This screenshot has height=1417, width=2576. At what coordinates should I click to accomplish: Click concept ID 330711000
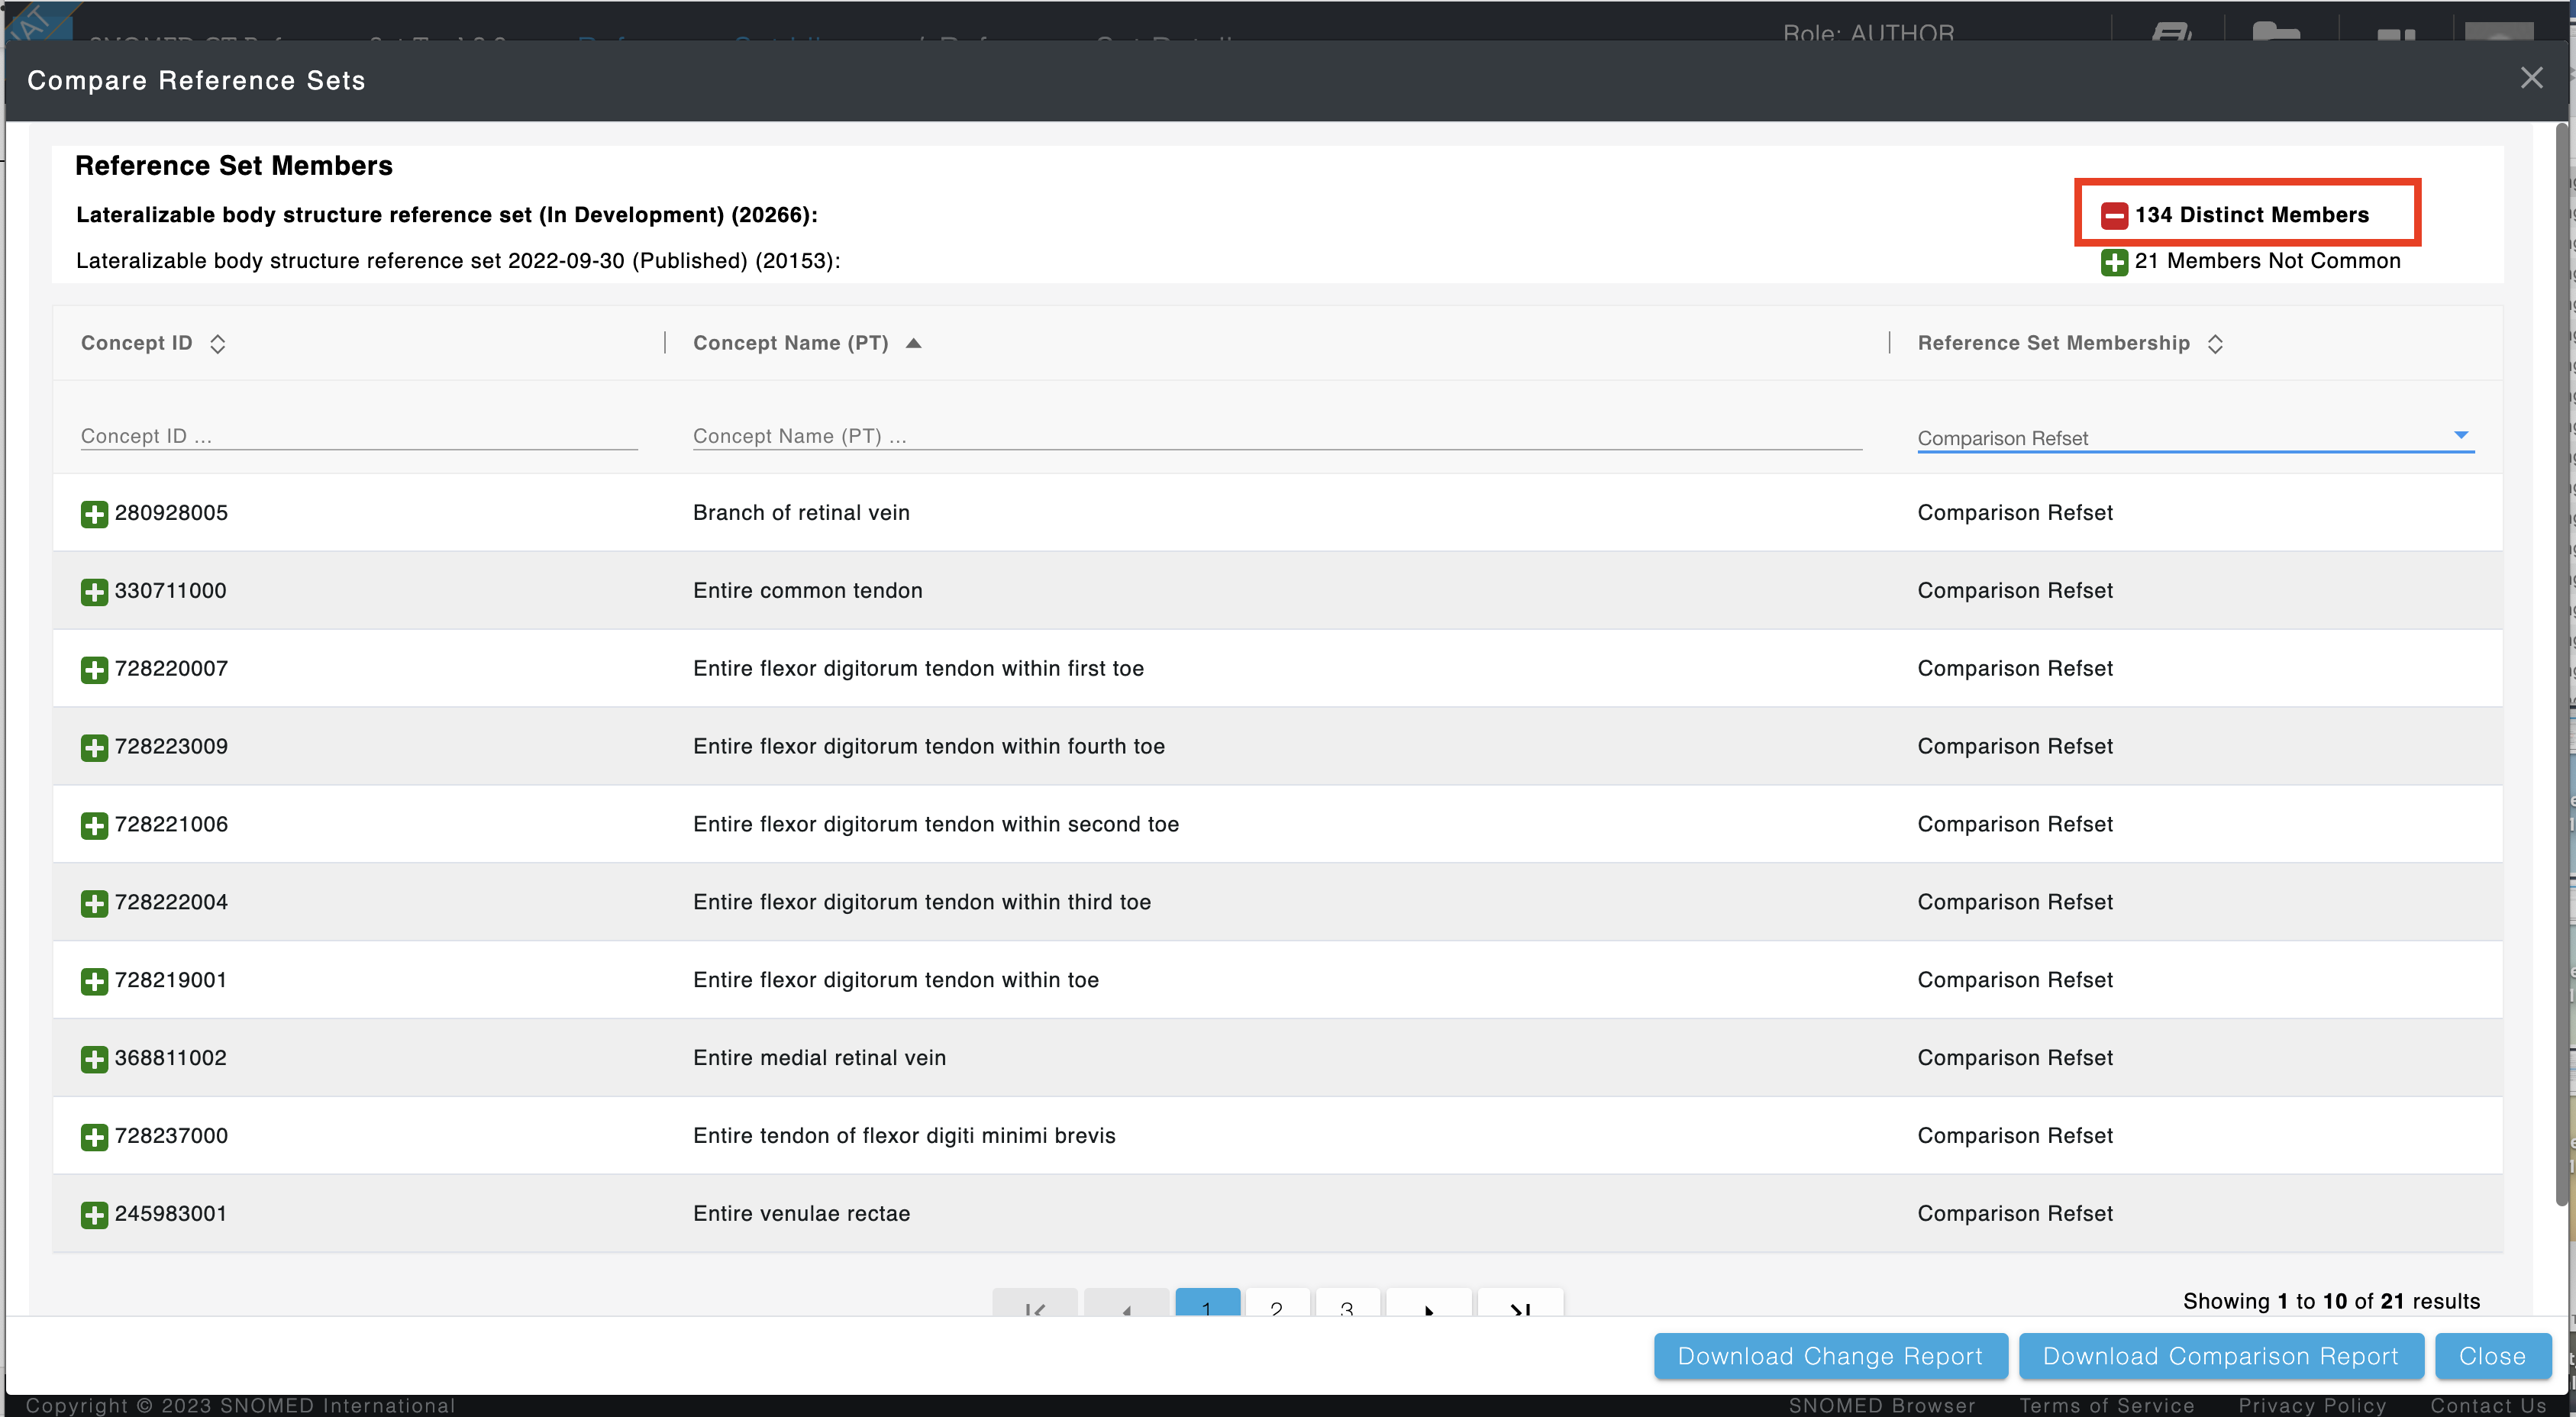170,591
